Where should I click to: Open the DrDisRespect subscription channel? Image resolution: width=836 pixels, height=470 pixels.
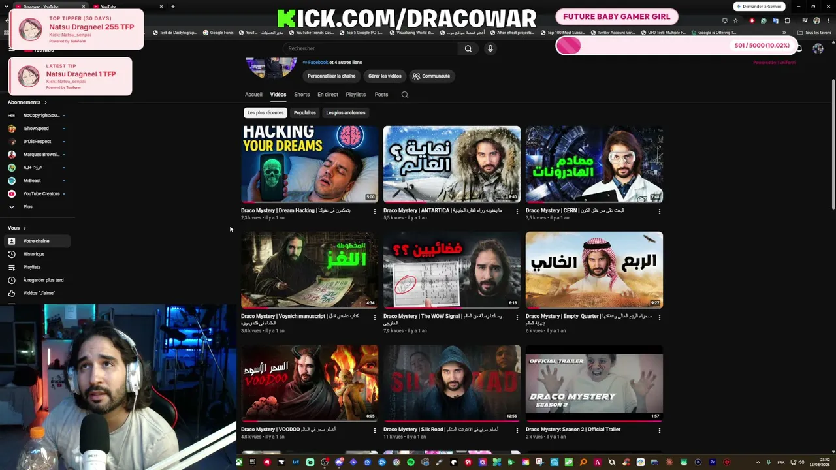pyautogui.click(x=39, y=142)
